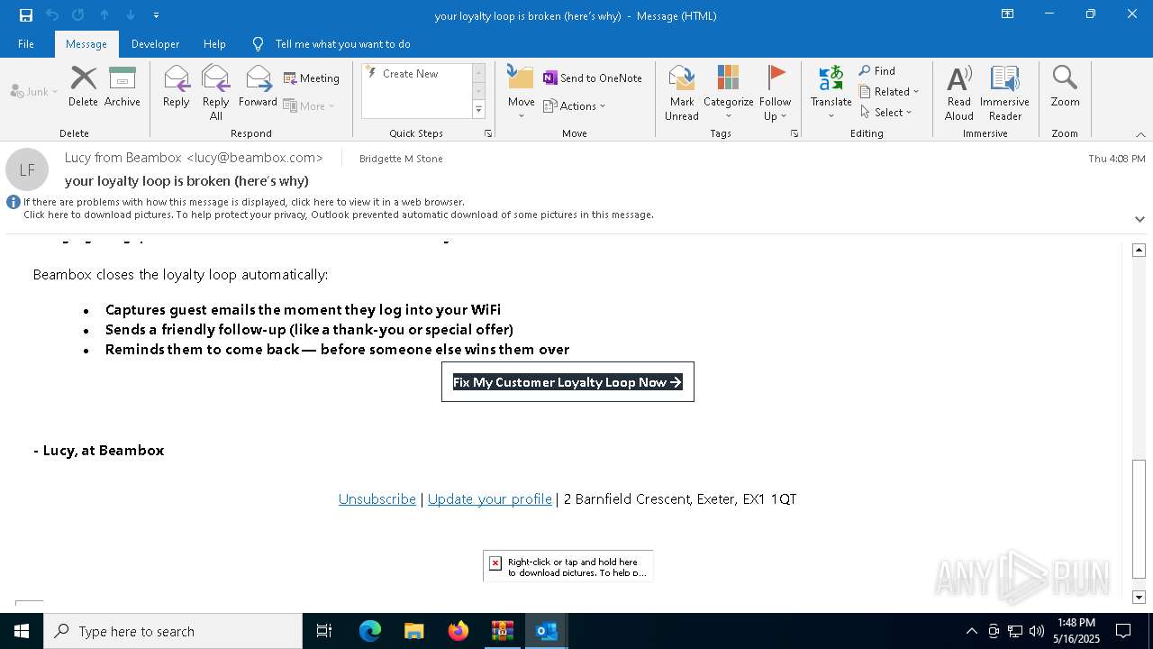Click the Save icon in title bar
1153x649 pixels.
26,15
